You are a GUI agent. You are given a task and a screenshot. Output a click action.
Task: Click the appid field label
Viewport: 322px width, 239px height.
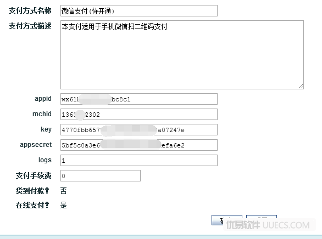[43, 99]
